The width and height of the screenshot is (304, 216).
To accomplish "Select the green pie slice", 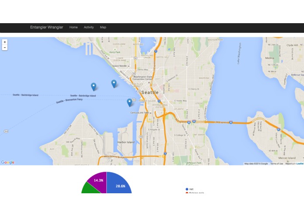I will 90,189.
